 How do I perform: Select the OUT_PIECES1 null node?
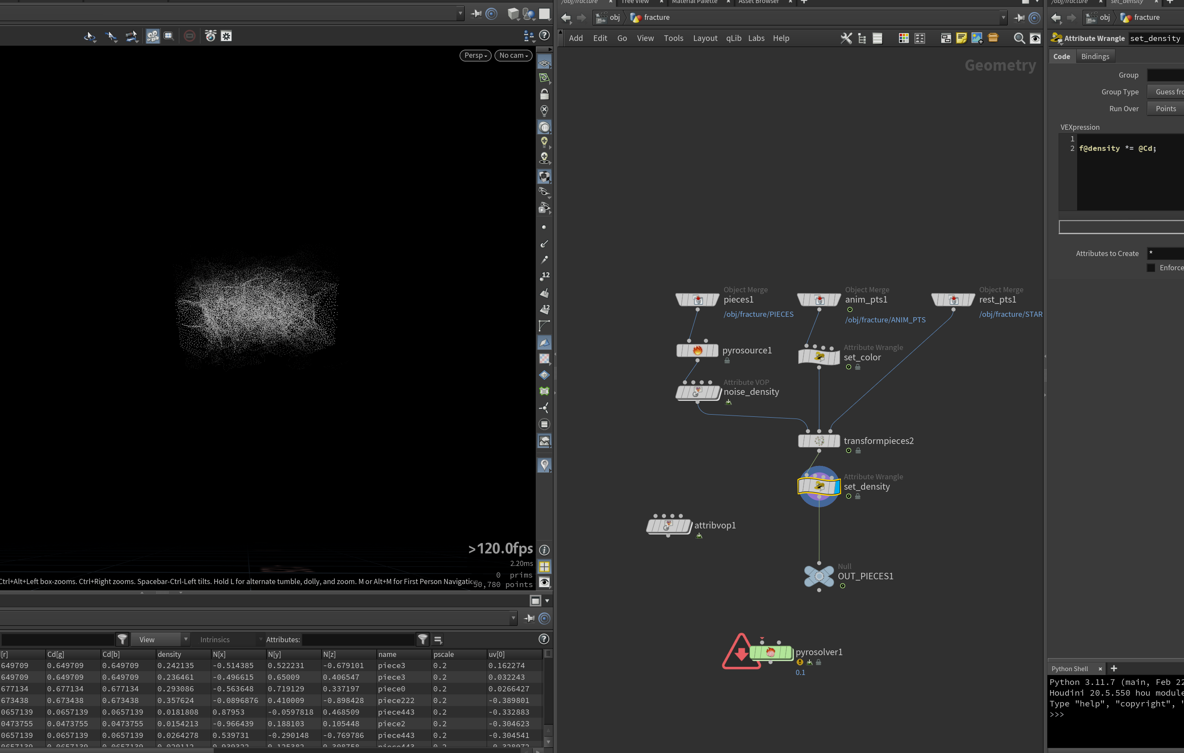coord(818,576)
